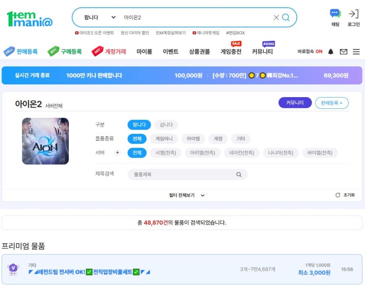Clear the search box with the X icon
Image resolution: width=365 pixels, height=286 pixels.
[276, 18]
